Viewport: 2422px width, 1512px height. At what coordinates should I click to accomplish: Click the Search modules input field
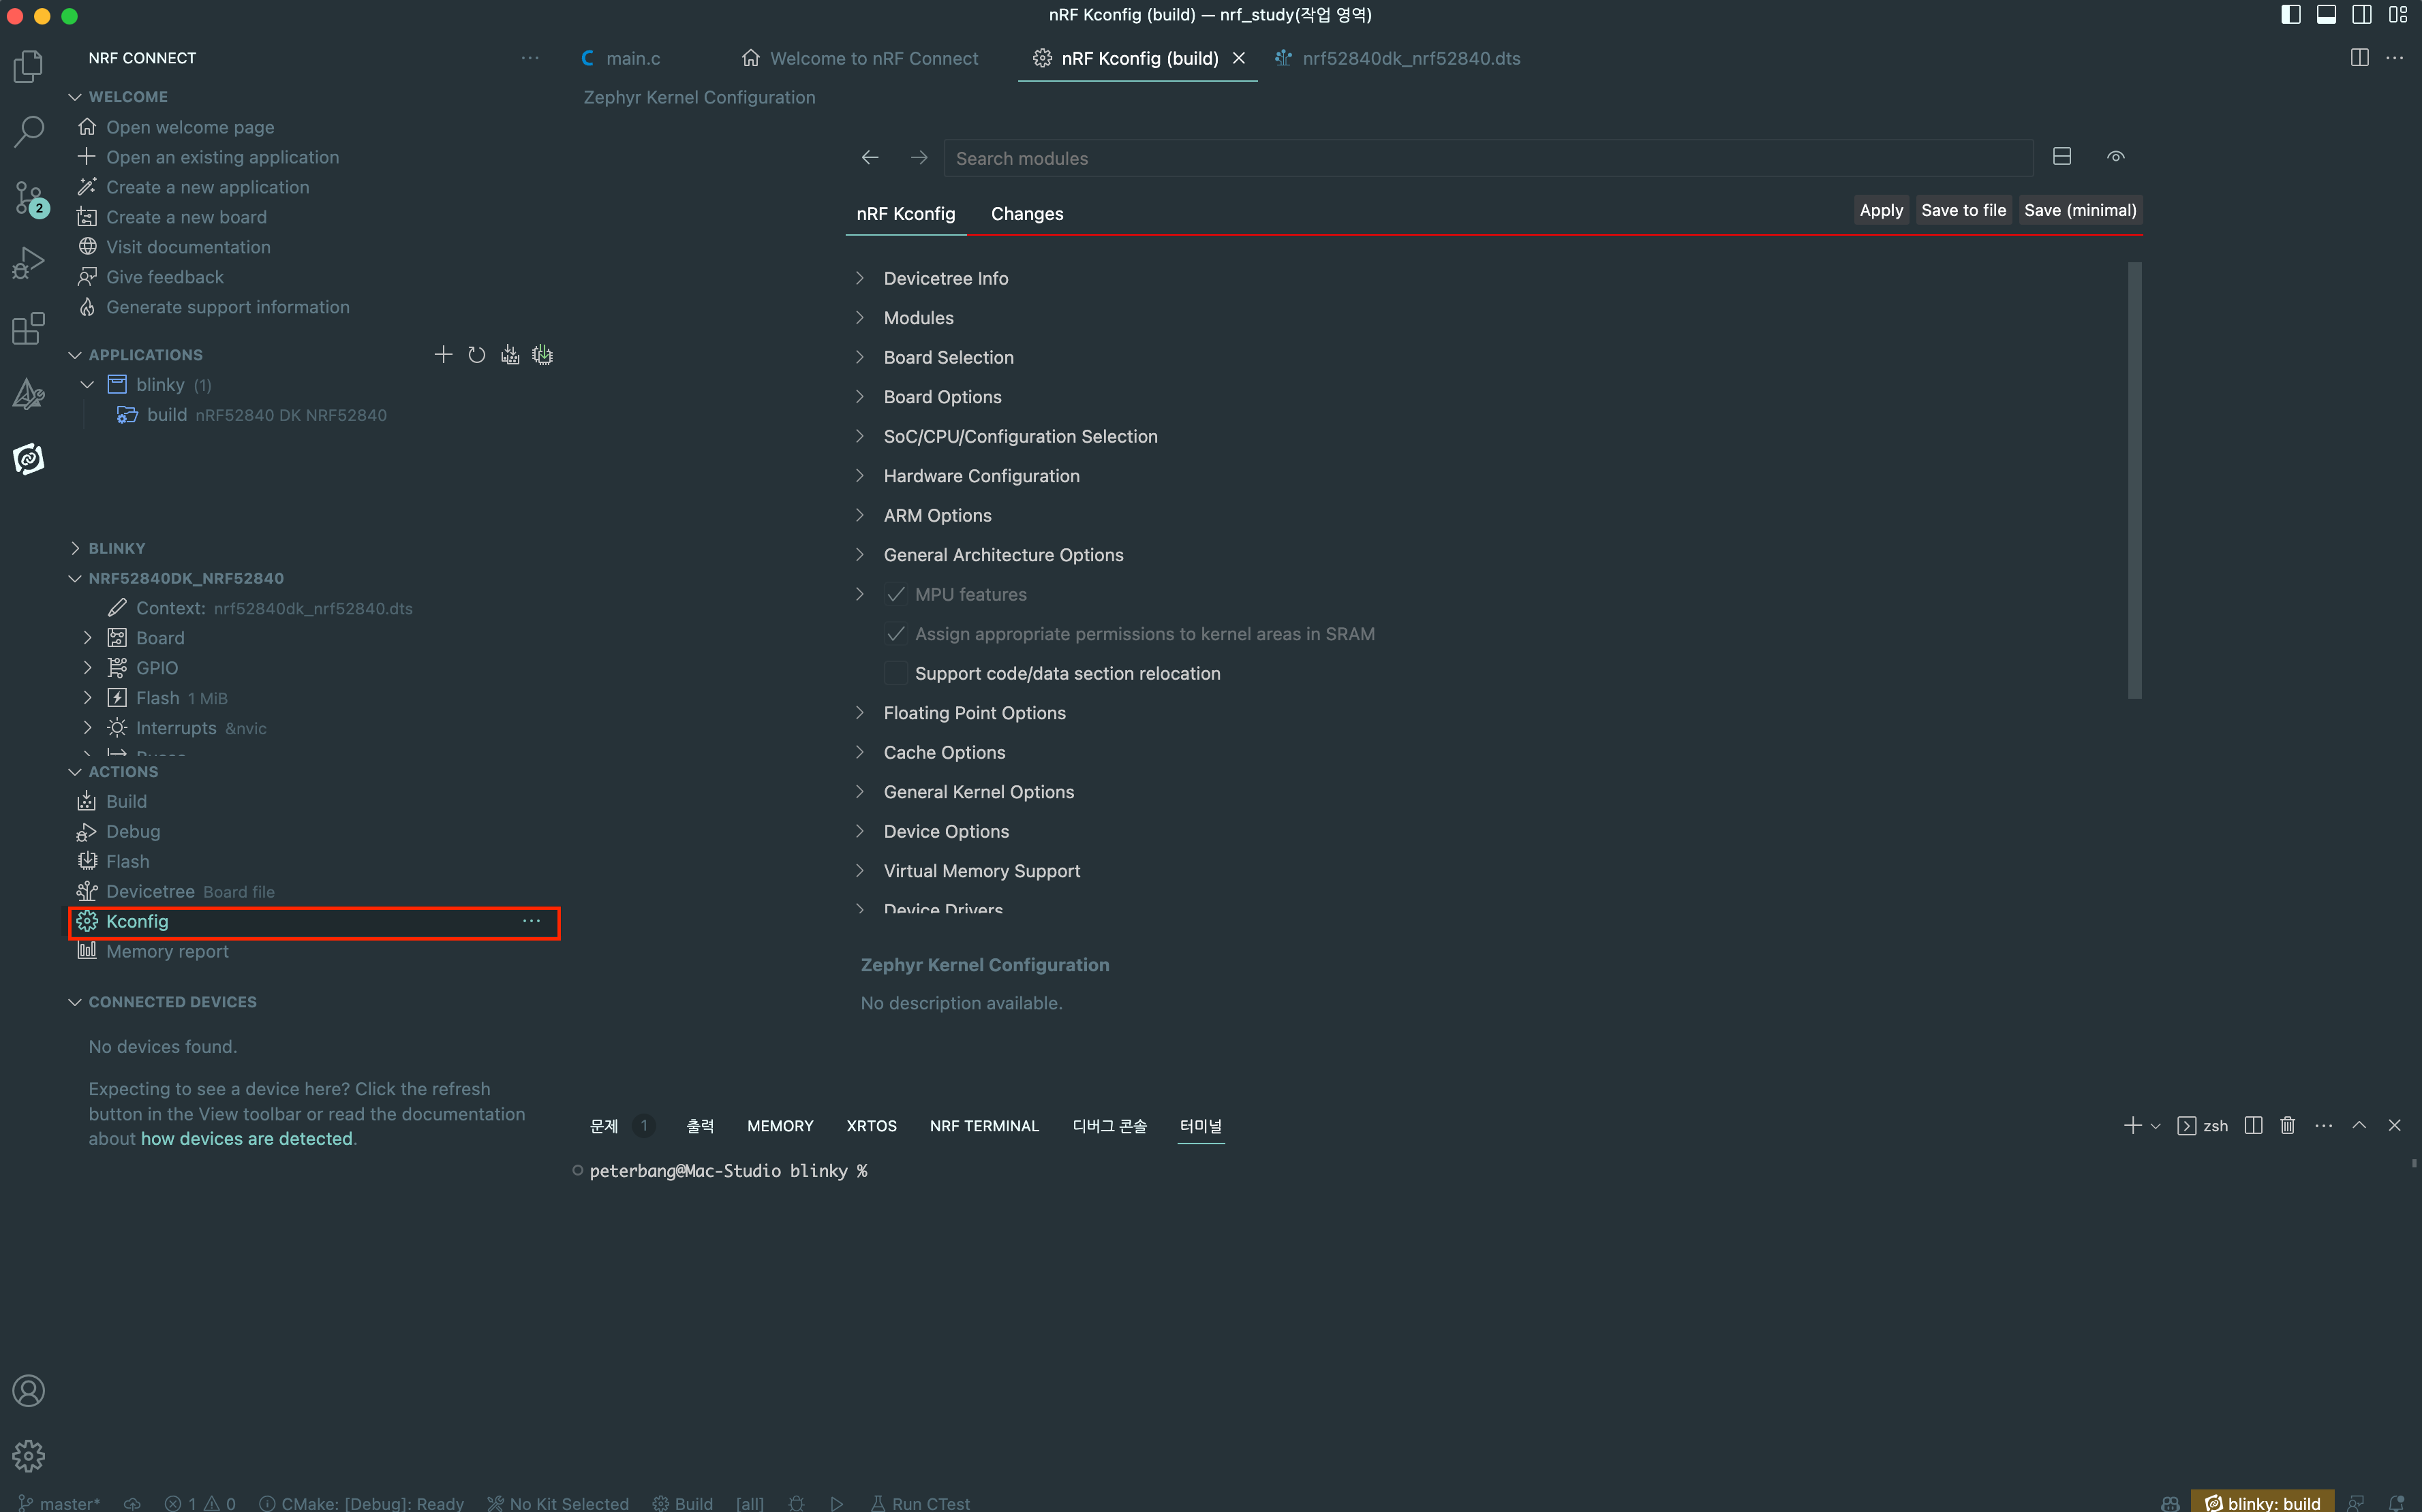pos(1486,158)
